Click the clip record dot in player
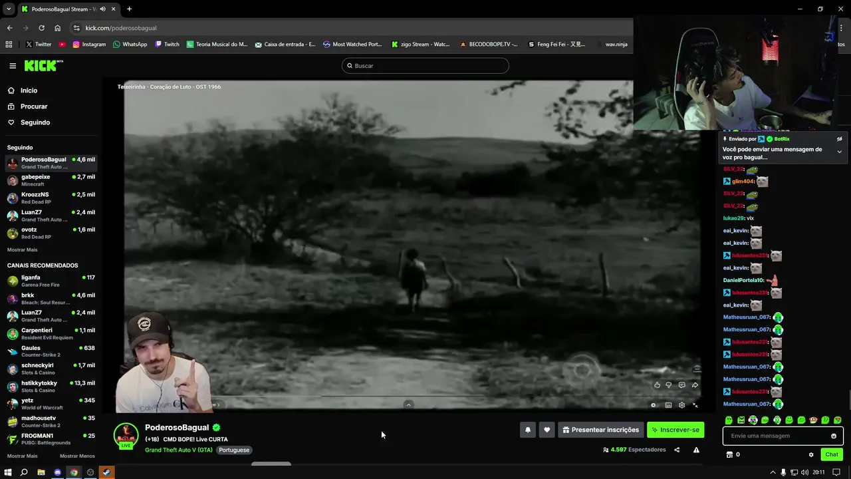851x479 pixels. [654, 405]
